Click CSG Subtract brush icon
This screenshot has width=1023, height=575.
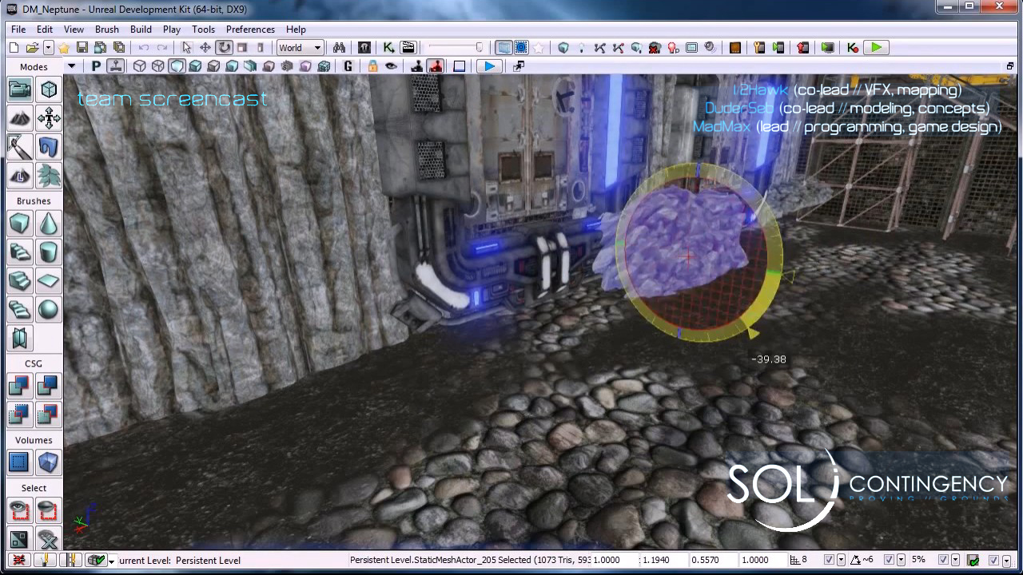pos(49,386)
